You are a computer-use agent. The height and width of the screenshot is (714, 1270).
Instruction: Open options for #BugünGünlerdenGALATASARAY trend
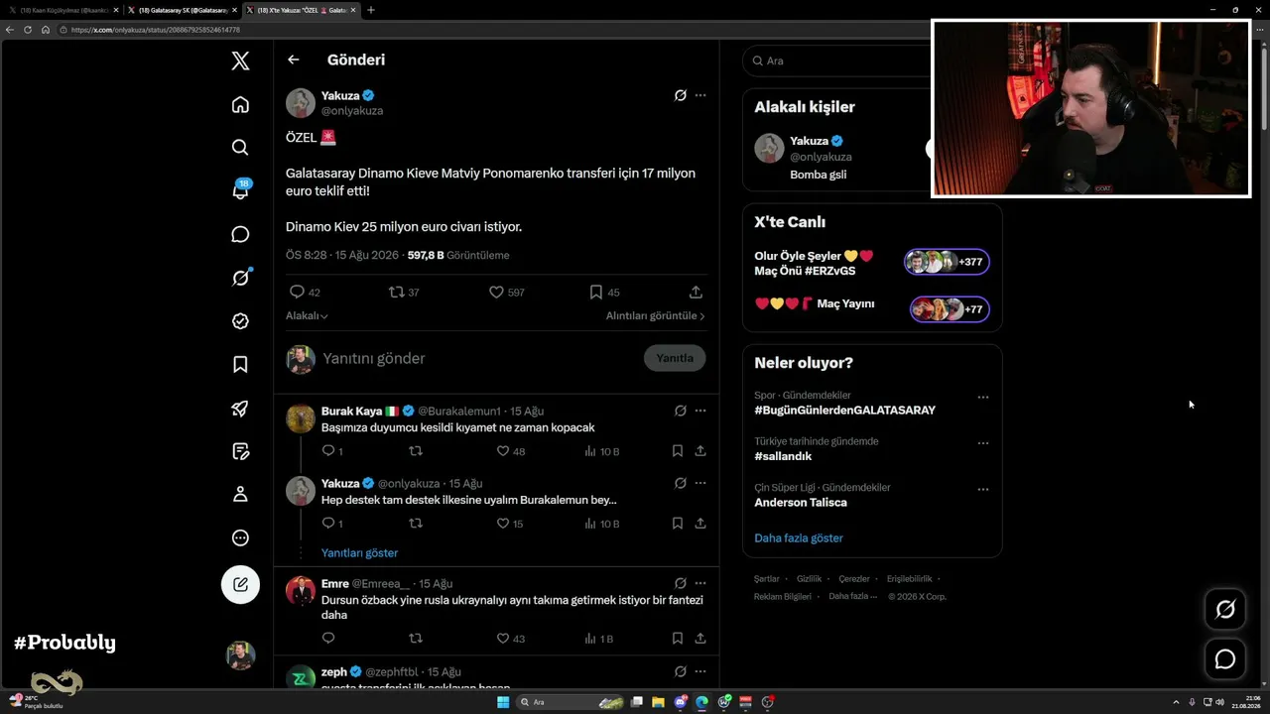(983, 398)
